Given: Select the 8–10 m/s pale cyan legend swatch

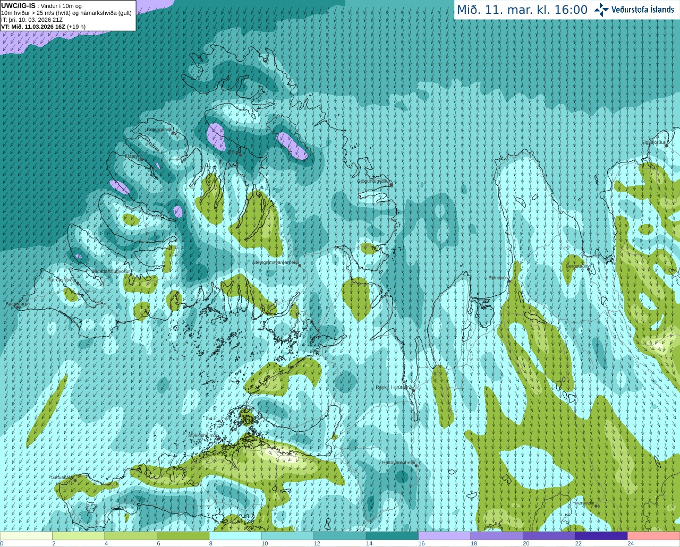Looking at the screenshot, I should (235, 536).
